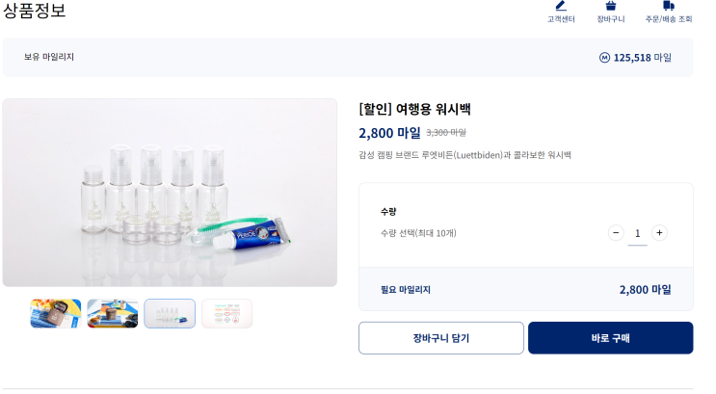This screenshot has height=394, width=716.
Task: Click the large travel bottles product image
Action: pyautogui.click(x=170, y=193)
